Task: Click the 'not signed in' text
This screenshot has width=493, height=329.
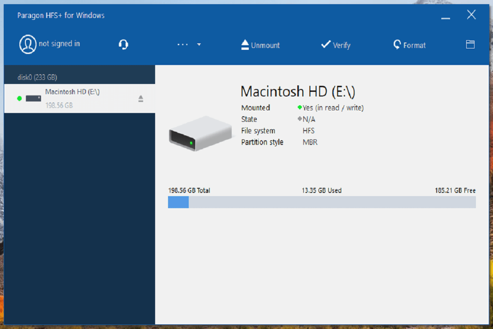Action: pyautogui.click(x=60, y=43)
